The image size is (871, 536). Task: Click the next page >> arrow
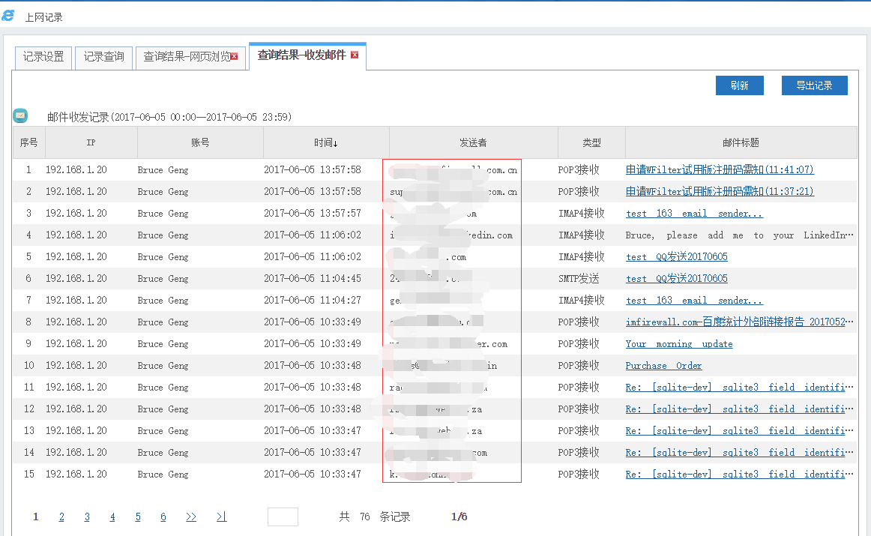(x=191, y=517)
